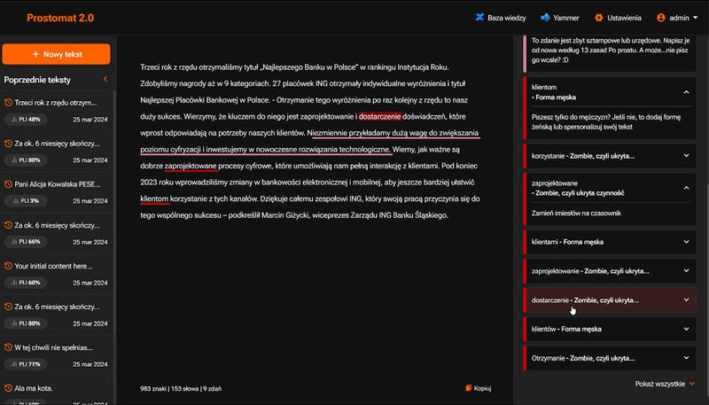Screen dimensions: 709x405
Task: Open Ustawienia settings
Action: pos(618,18)
